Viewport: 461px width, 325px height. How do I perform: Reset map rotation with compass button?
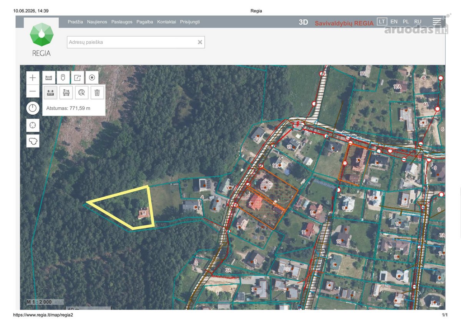pos(33,108)
